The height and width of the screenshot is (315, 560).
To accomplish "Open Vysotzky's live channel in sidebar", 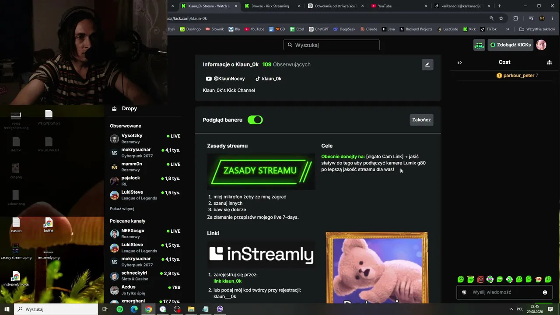I will click(x=145, y=139).
